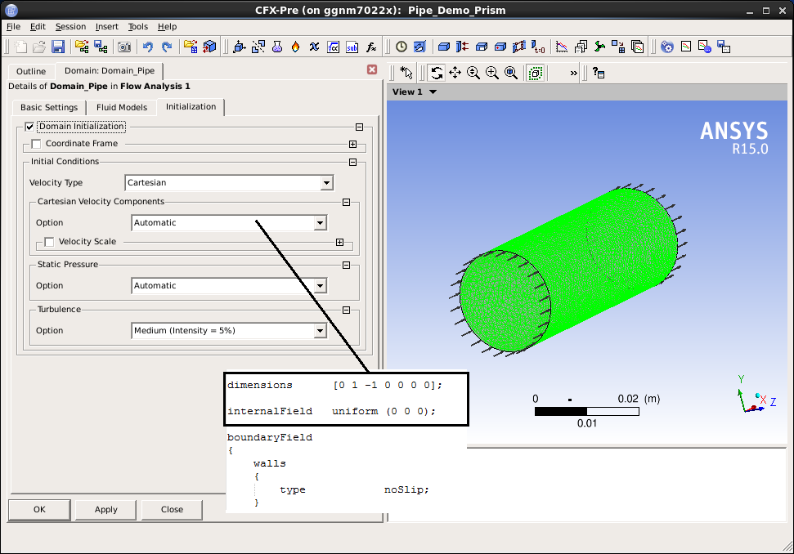Viewport: 794px width, 554px height.
Task: Toggle the green highlighting box icon
Action: 536,73
